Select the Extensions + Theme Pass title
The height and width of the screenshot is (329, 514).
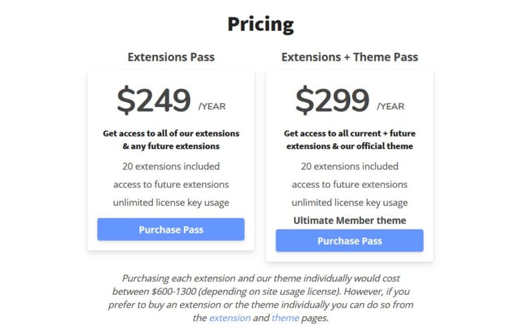(349, 57)
